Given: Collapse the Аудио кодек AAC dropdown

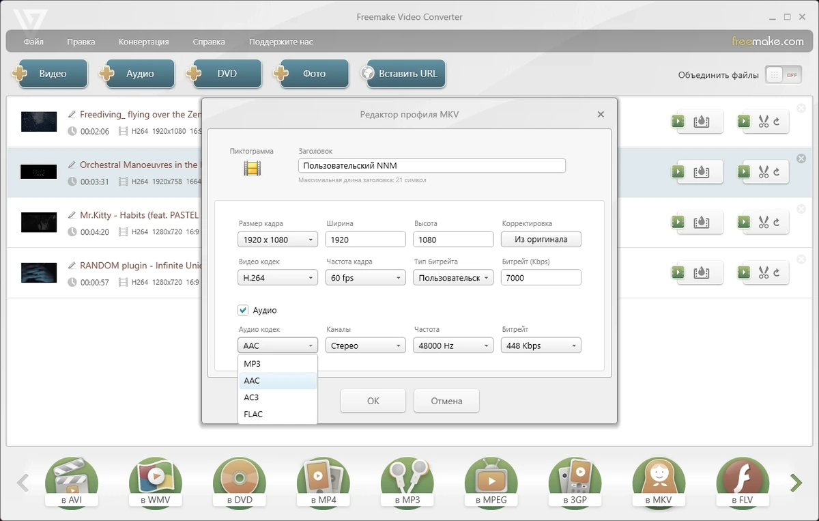Looking at the screenshot, I should (278, 346).
